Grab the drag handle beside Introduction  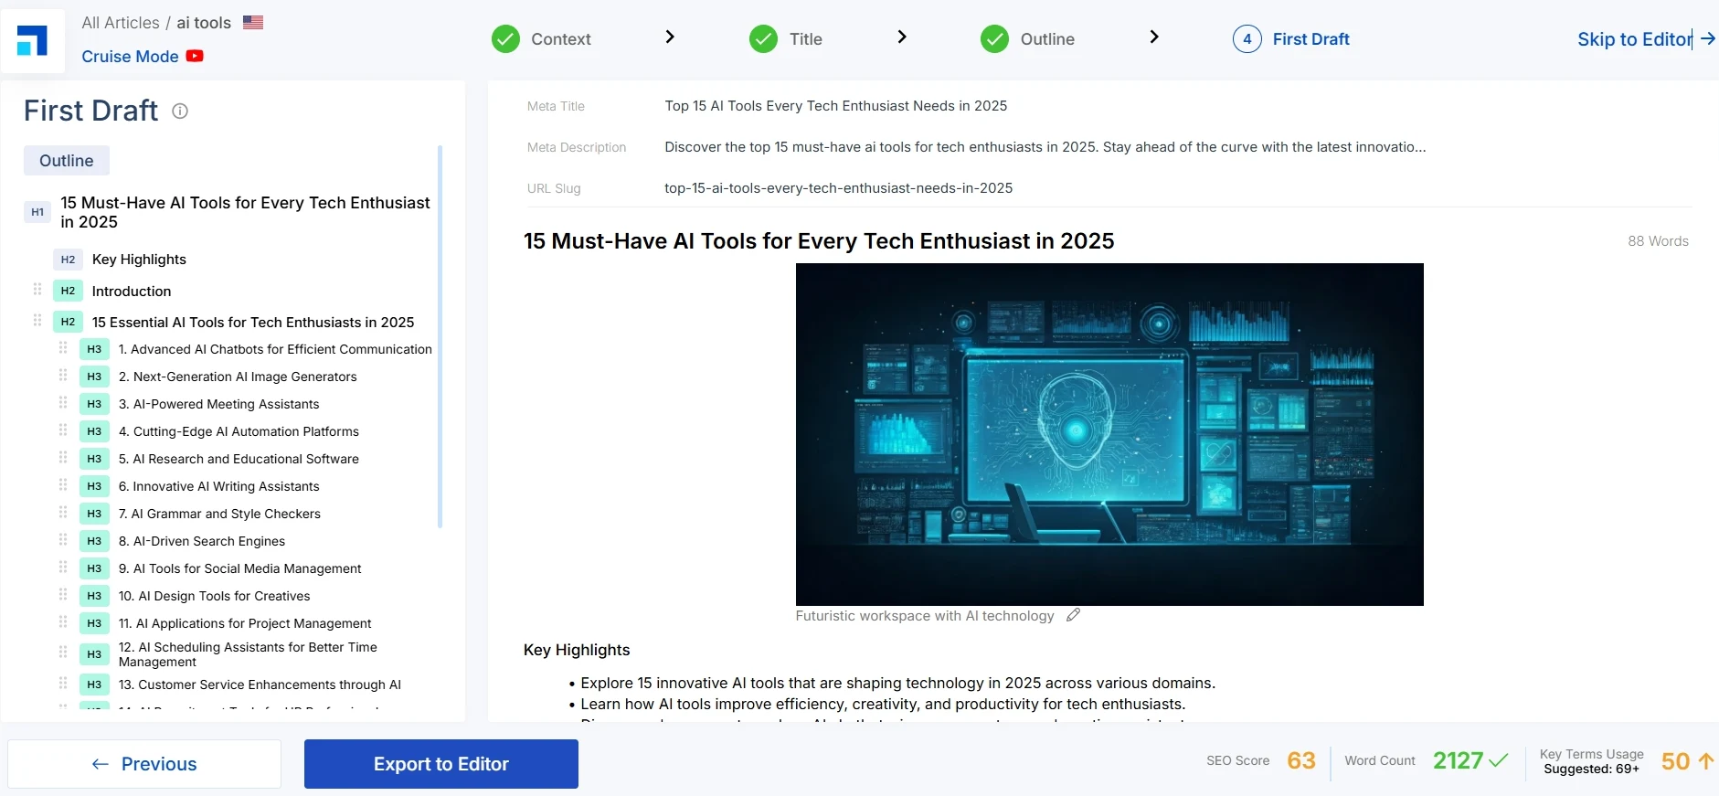click(37, 290)
